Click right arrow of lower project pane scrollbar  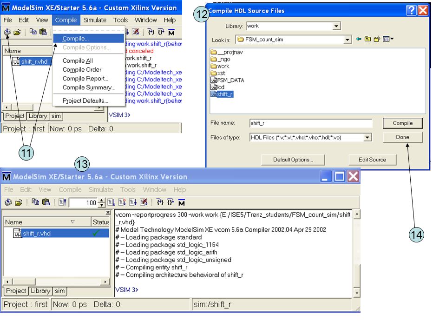105,282
